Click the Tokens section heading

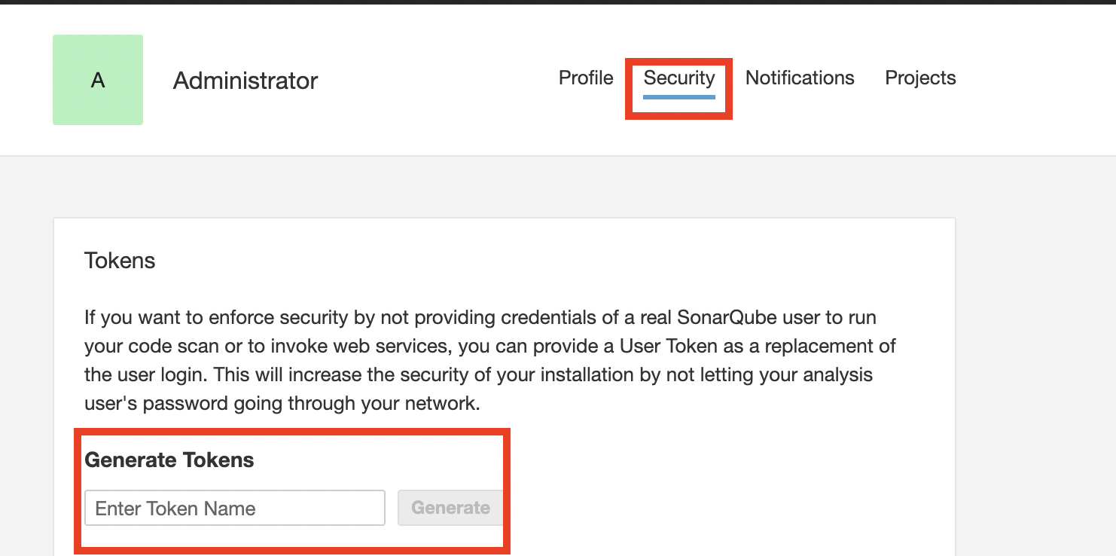point(120,261)
